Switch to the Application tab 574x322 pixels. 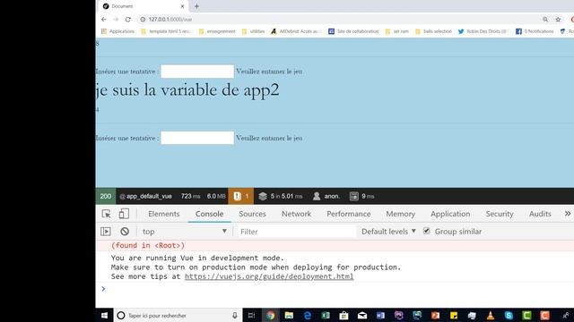click(x=450, y=214)
